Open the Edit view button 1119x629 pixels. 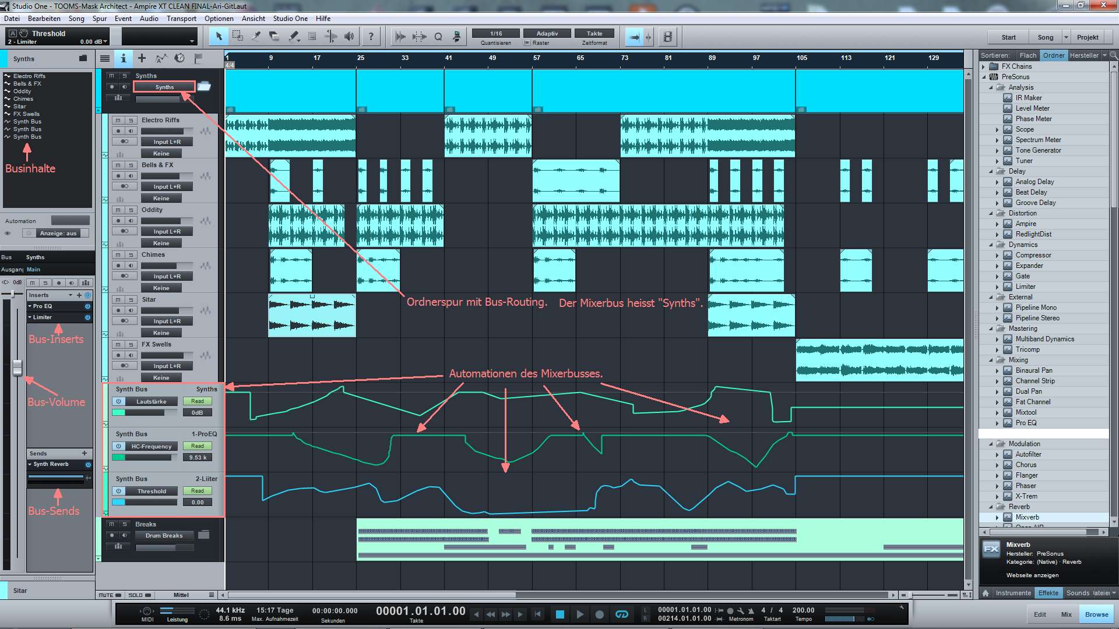point(1040,614)
